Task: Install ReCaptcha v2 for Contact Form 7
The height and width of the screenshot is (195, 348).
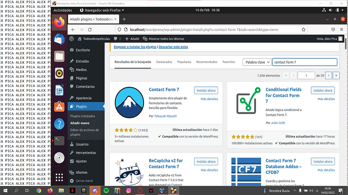Action: (x=206, y=162)
